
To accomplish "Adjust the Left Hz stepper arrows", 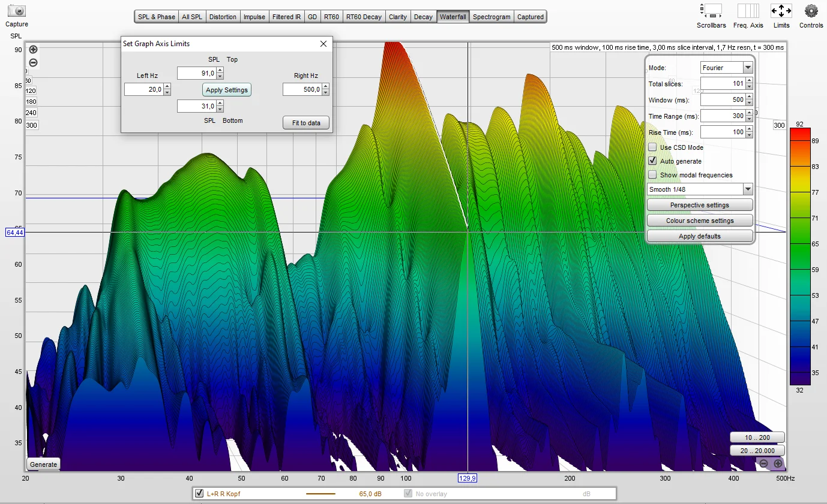I will pos(167,89).
